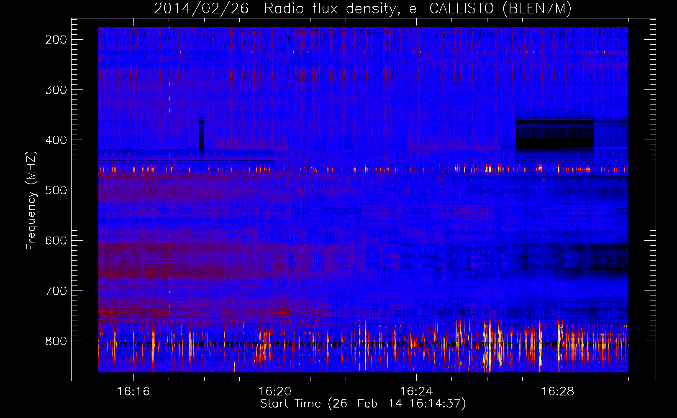Click the 400 frequency tick label
The width and height of the screenshot is (677, 418).
[x=56, y=140]
